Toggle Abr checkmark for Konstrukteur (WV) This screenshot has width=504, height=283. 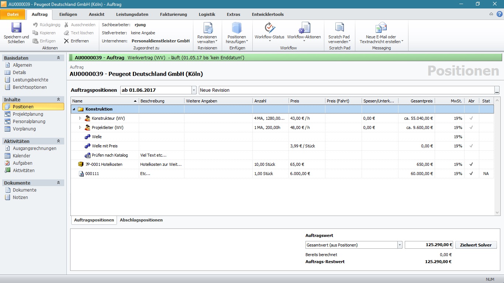(x=471, y=118)
